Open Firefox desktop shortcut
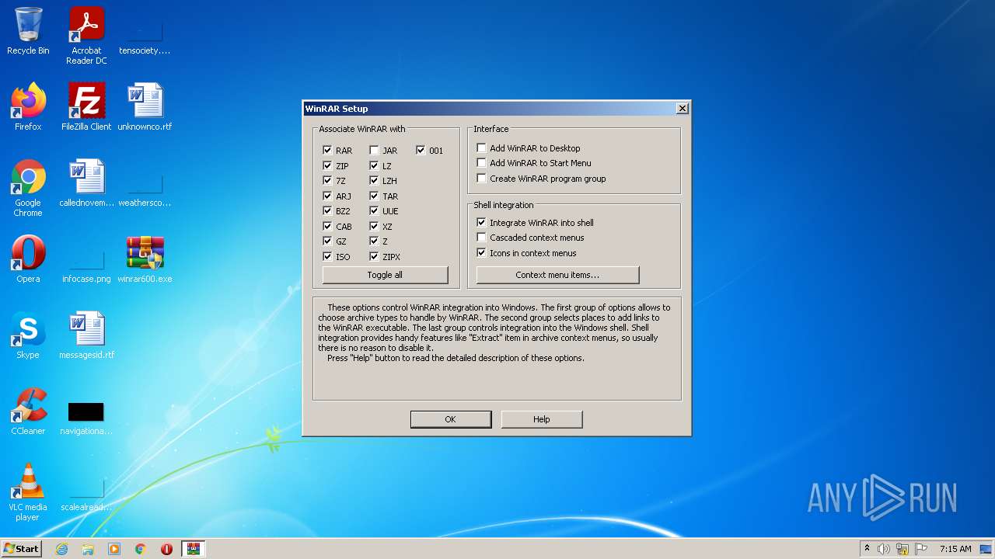Viewport: 995px width, 559px height. point(28,106)
